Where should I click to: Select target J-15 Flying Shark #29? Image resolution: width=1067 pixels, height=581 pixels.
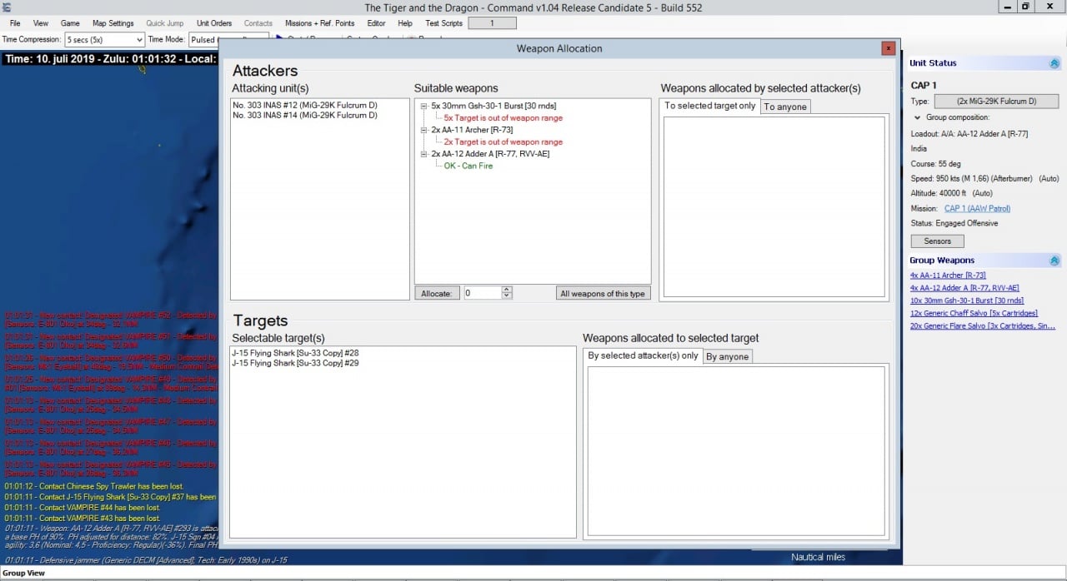pyautogui.click(x=295, y=363)
